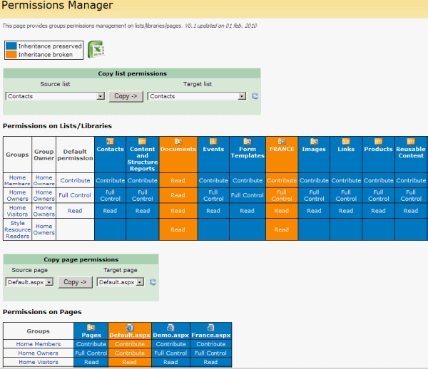Open Style Resource Readers group link

coord(17,229)
